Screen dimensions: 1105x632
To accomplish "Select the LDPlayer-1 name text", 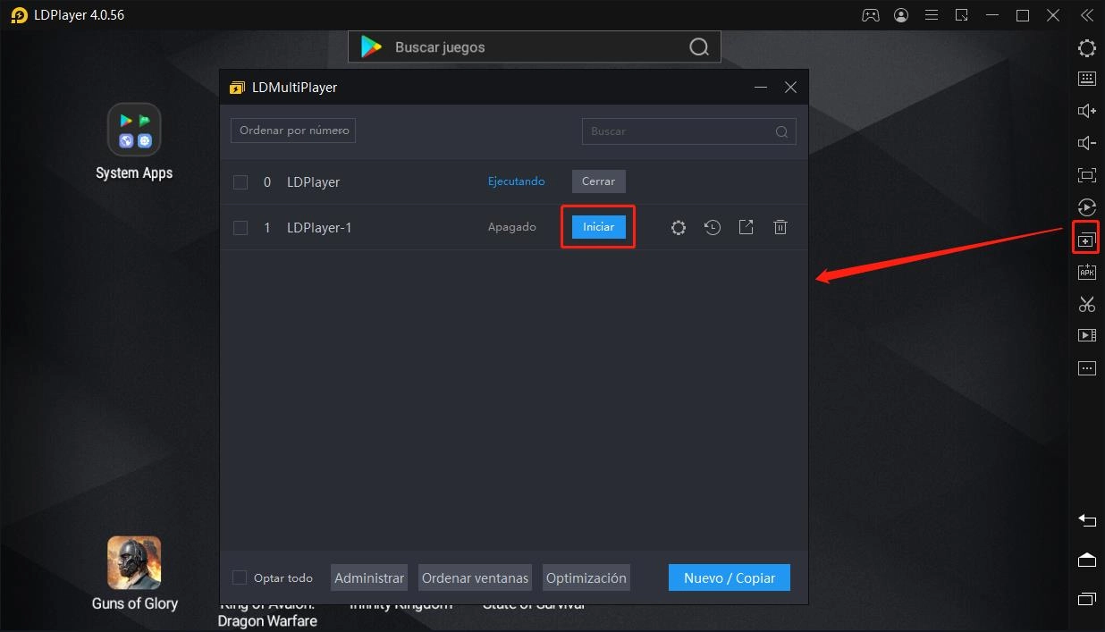I will (319, 228).
